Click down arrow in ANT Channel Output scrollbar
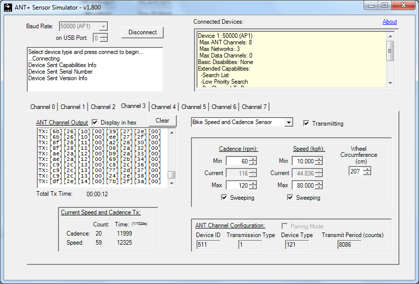419x284 pixels. 172,184
